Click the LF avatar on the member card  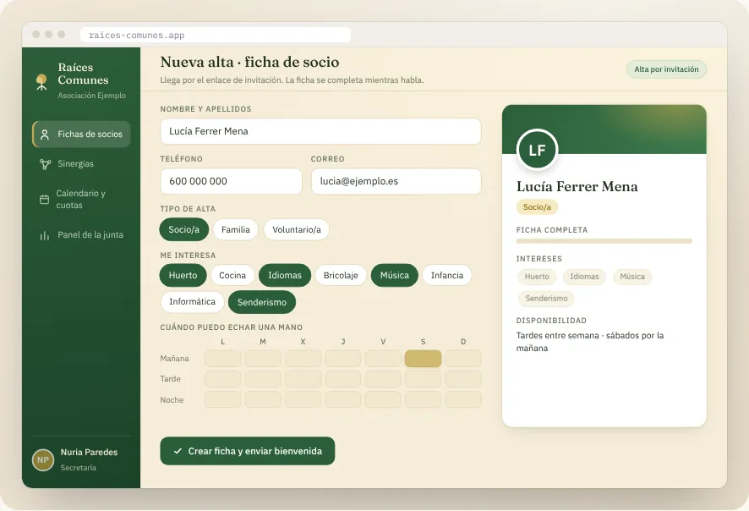pyautogui.click(x=538, y=150)
